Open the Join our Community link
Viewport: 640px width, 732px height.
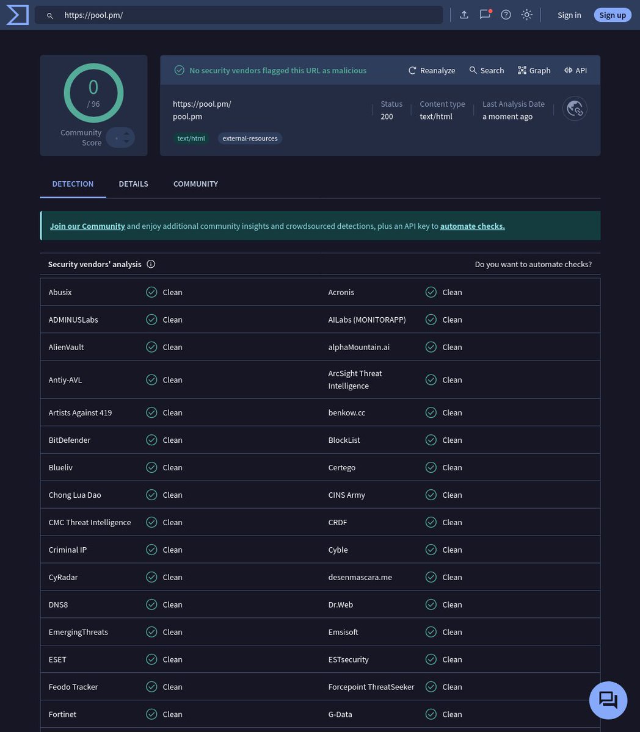[x=87, y=226]
